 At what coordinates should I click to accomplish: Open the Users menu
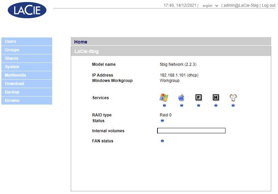click(27, 41)
